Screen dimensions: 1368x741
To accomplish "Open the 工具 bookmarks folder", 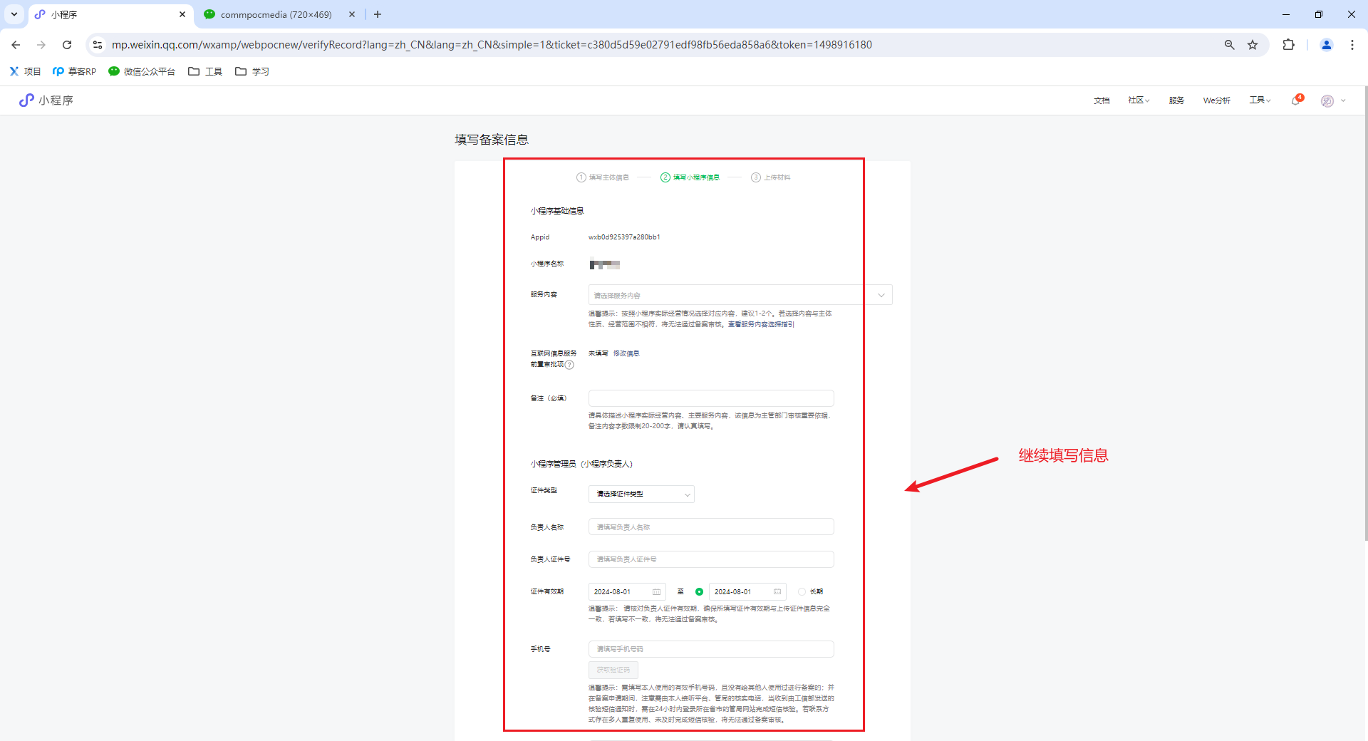I will pyautogui.click(x=205, y=71).
